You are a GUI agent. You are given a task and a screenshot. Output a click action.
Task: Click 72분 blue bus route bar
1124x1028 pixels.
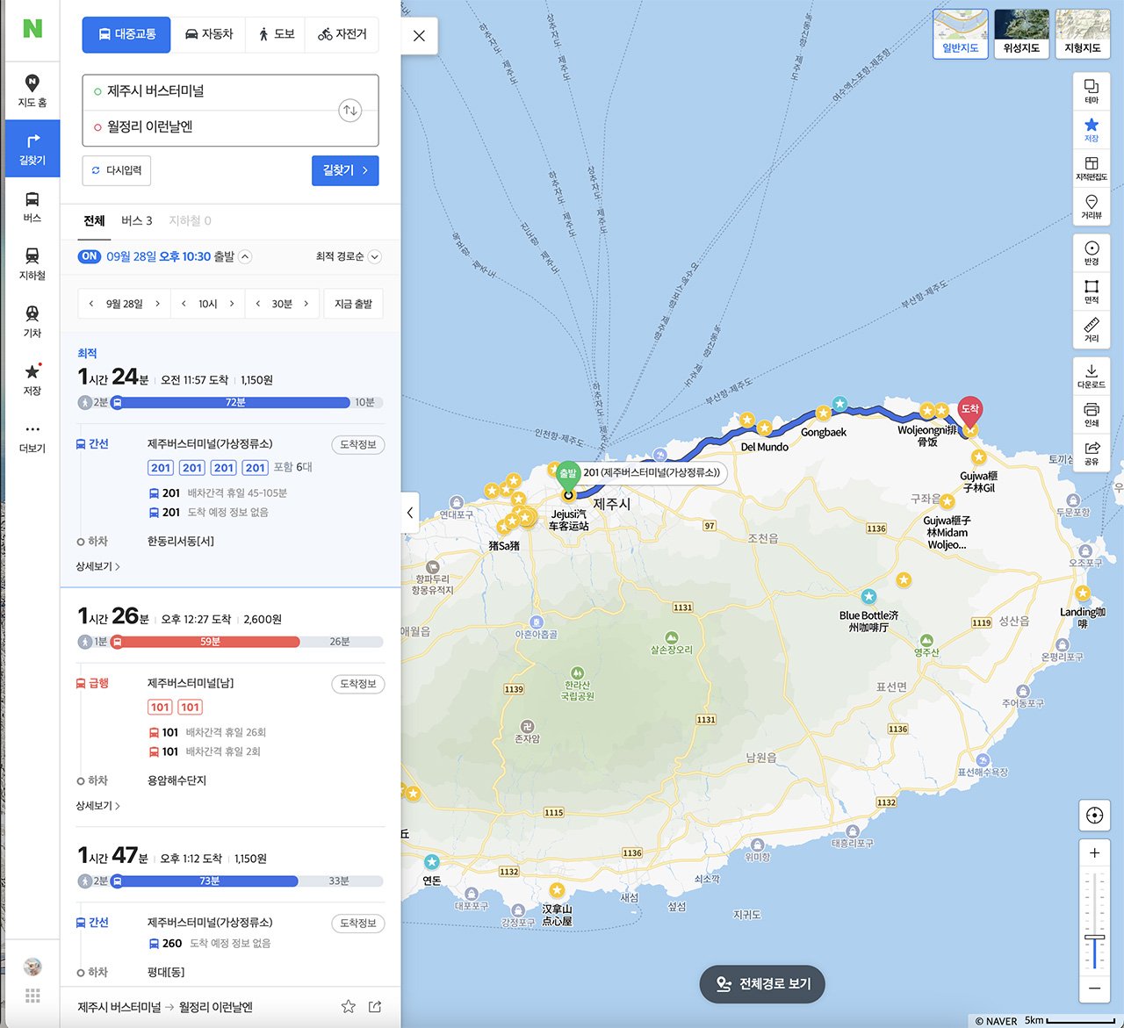click(x=235, y=402)
